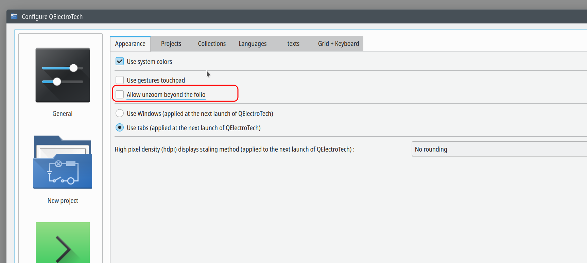Select the Use Windows radio option
Image resolution: width=587 pixels, height=263 pixels.
(120, 113)
